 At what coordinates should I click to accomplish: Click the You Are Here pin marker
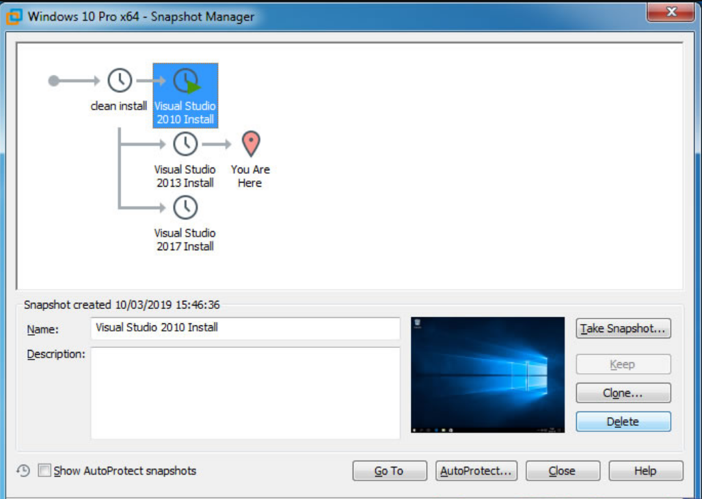[251, 144]
